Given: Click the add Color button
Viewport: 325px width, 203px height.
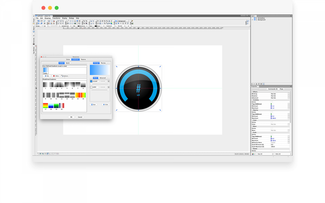Looking at the screenshot, I should pyautogui.click(x=106, y=104).
